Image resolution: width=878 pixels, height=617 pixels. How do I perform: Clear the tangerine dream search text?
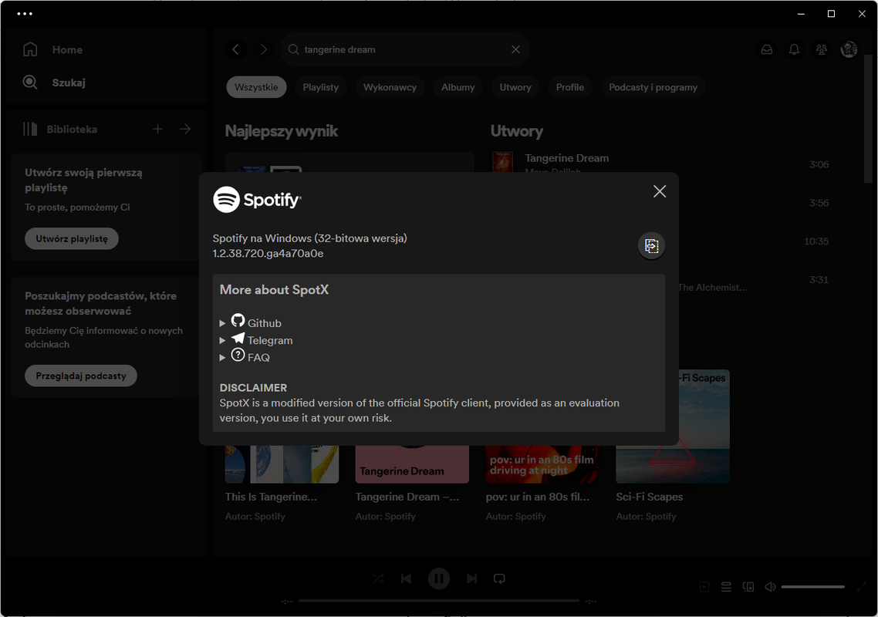[x=515, y=50]
